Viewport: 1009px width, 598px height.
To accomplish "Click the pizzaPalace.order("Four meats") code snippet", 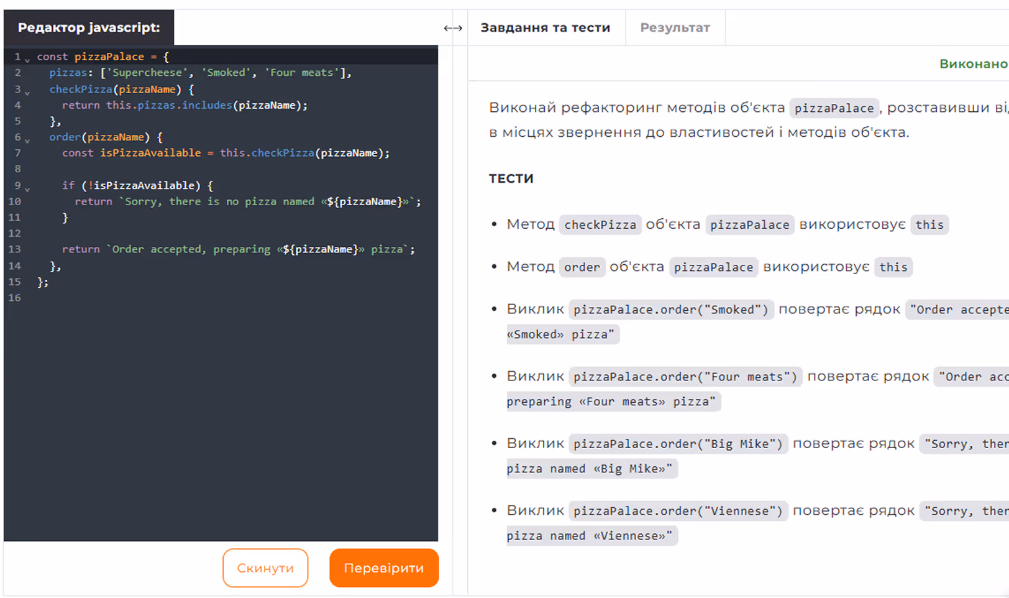I will click(x=685, y=376).
